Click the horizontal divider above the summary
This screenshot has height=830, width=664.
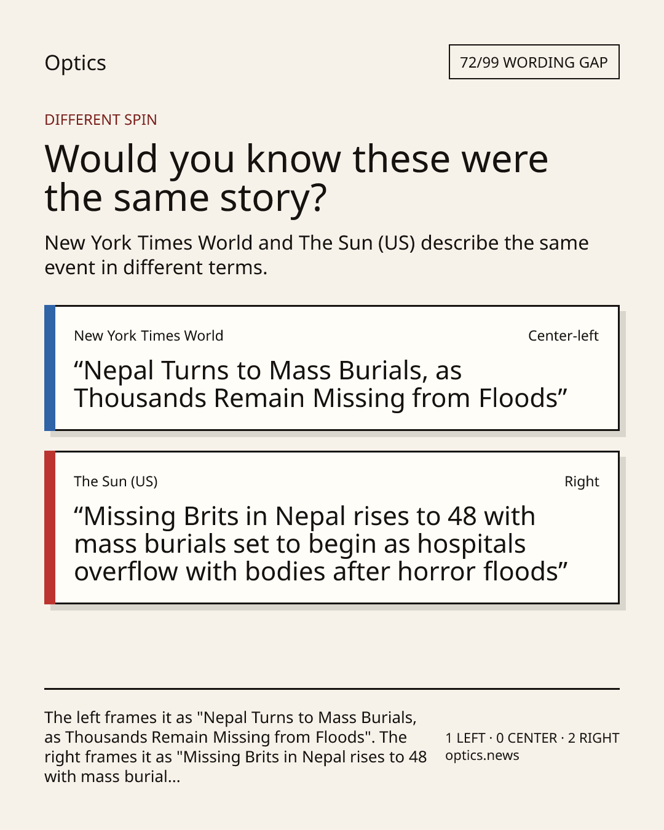tap(332, 689)
